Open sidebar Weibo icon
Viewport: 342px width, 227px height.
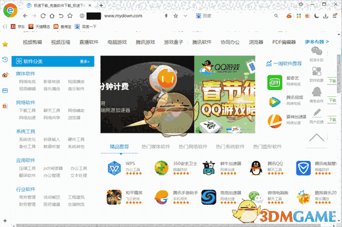tap(5, 75)
